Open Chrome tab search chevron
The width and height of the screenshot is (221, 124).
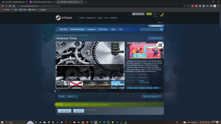point(202,2)
